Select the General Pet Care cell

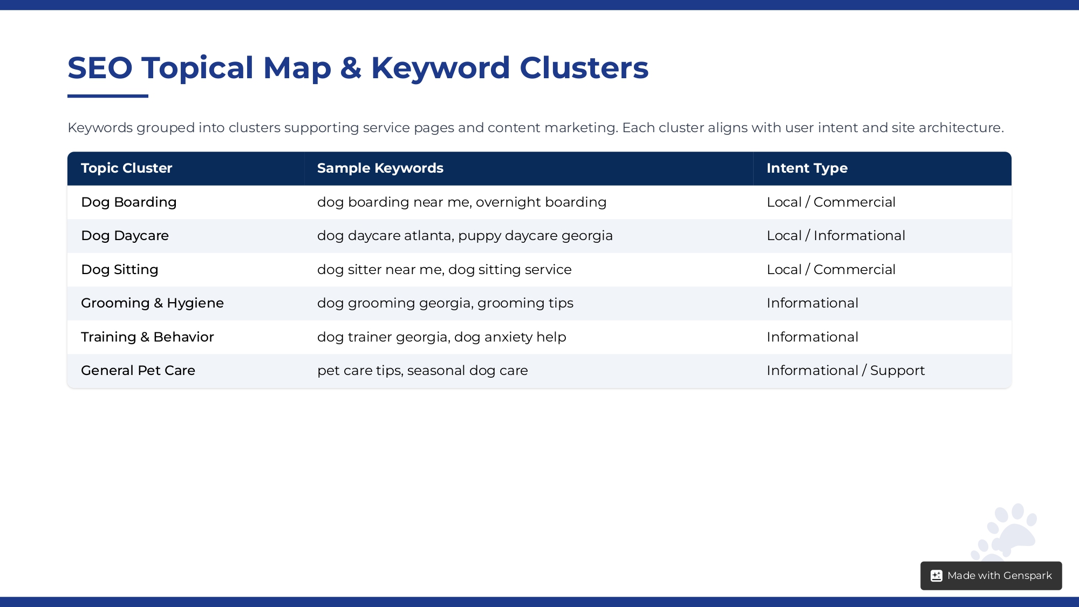click(138, 371)
